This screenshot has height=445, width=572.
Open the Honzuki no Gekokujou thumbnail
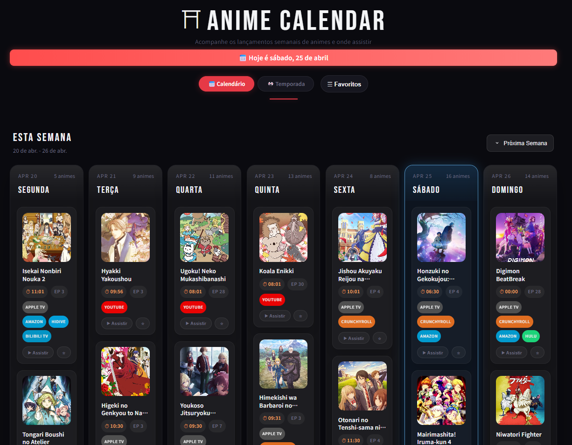(441, 238)
